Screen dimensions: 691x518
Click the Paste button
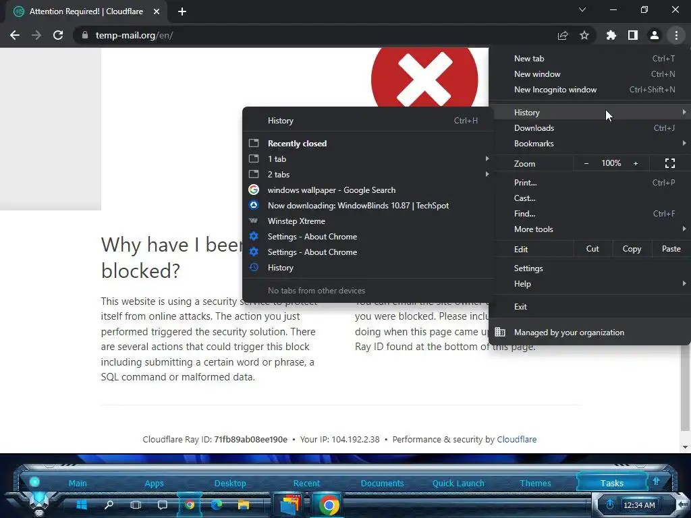[x=671, y=249]
